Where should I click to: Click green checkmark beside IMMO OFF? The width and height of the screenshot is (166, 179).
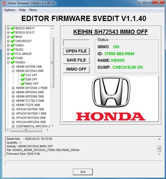tap(23, 84)
